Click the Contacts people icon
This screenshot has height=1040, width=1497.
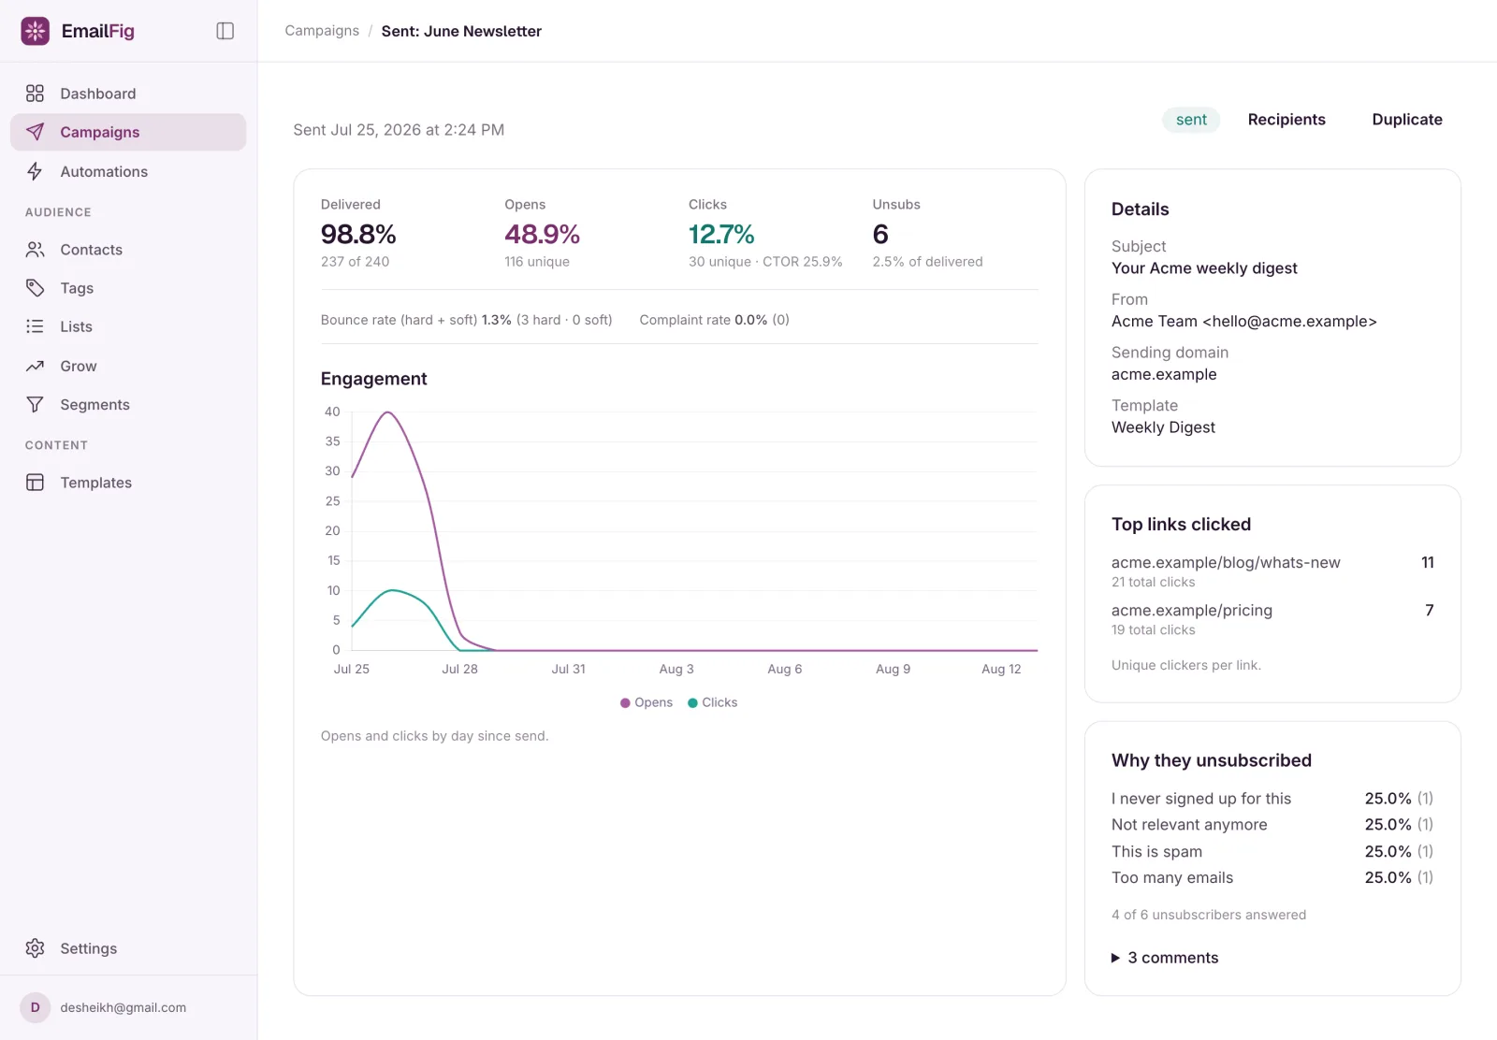coord(36,250)
